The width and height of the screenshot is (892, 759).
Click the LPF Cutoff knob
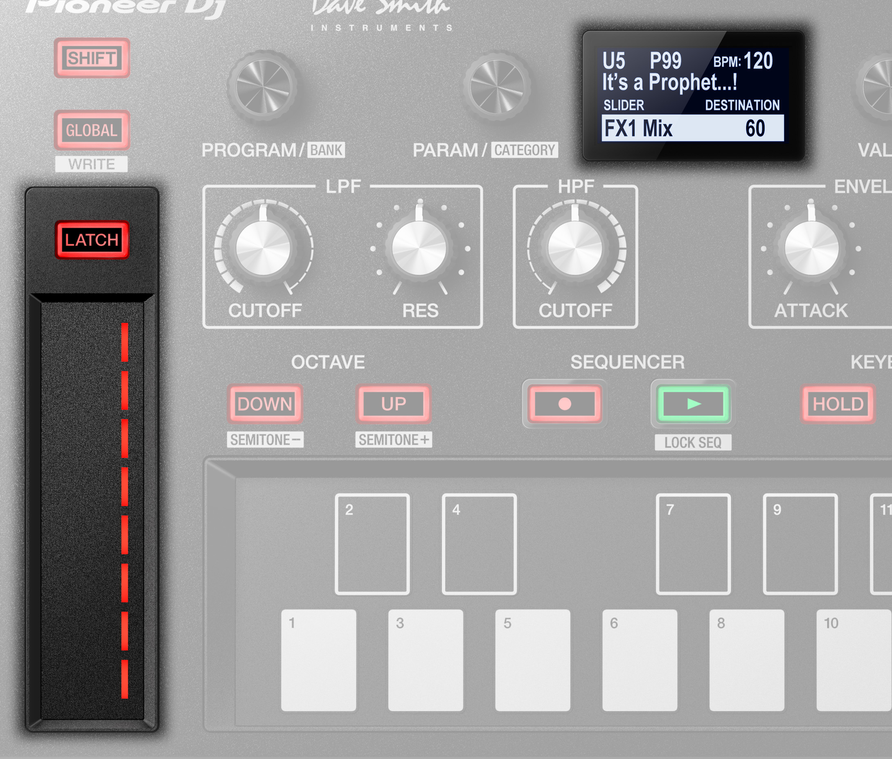(x=263, y=248)
